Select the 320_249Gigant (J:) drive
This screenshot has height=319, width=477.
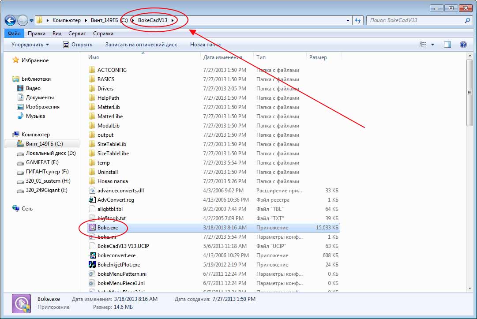point(46,190)
